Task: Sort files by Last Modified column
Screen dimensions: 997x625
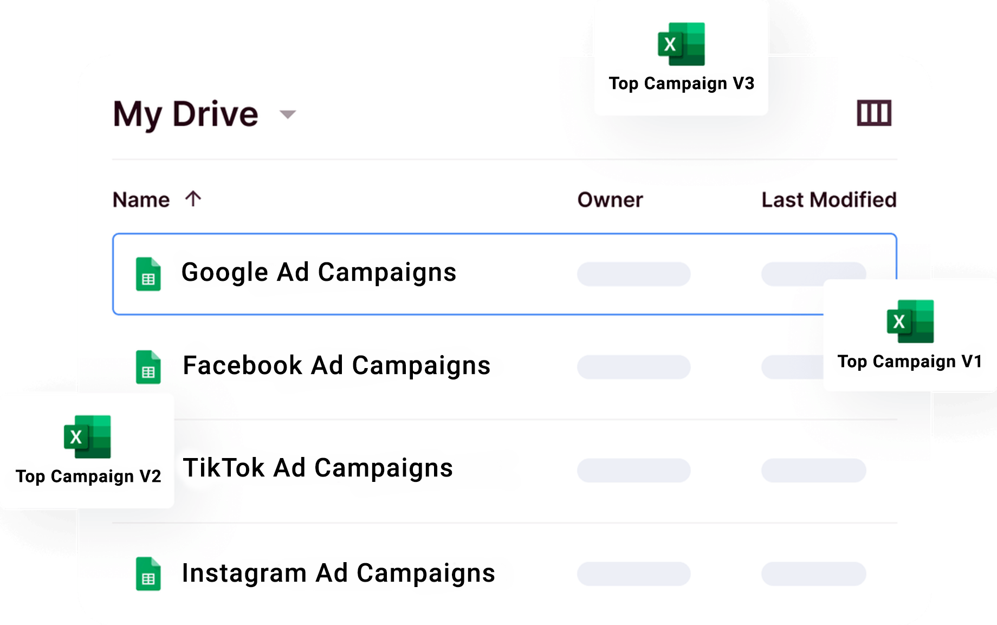Action: click(828, 200)
